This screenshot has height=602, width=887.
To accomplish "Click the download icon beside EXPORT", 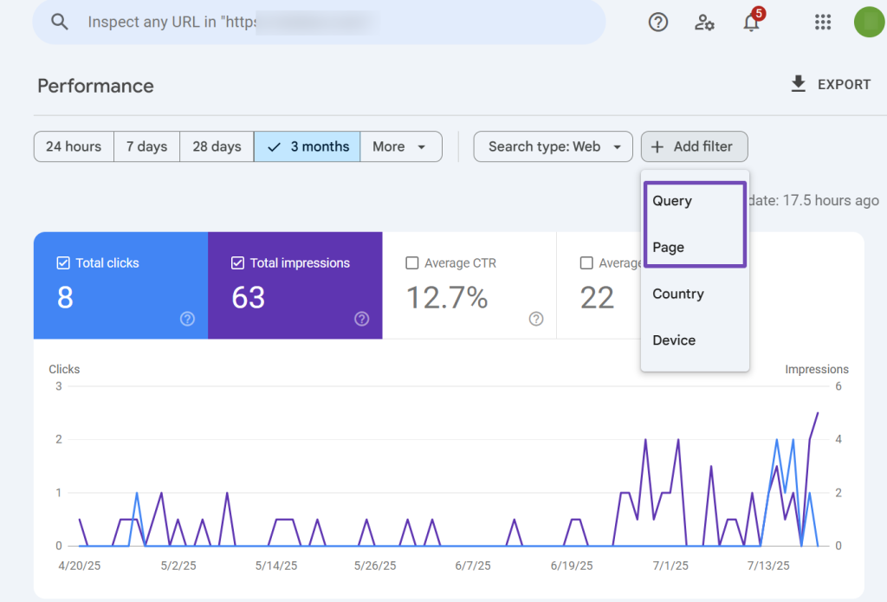I will point(797,84).
